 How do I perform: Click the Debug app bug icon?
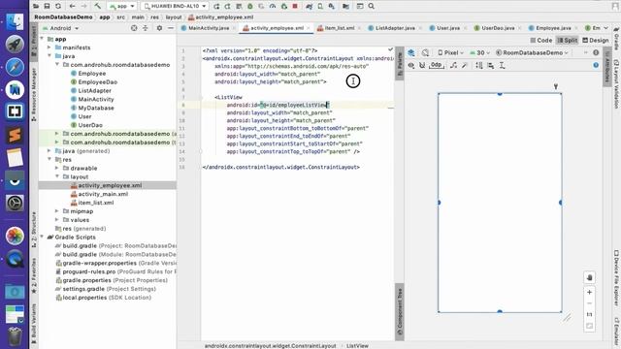250,6
